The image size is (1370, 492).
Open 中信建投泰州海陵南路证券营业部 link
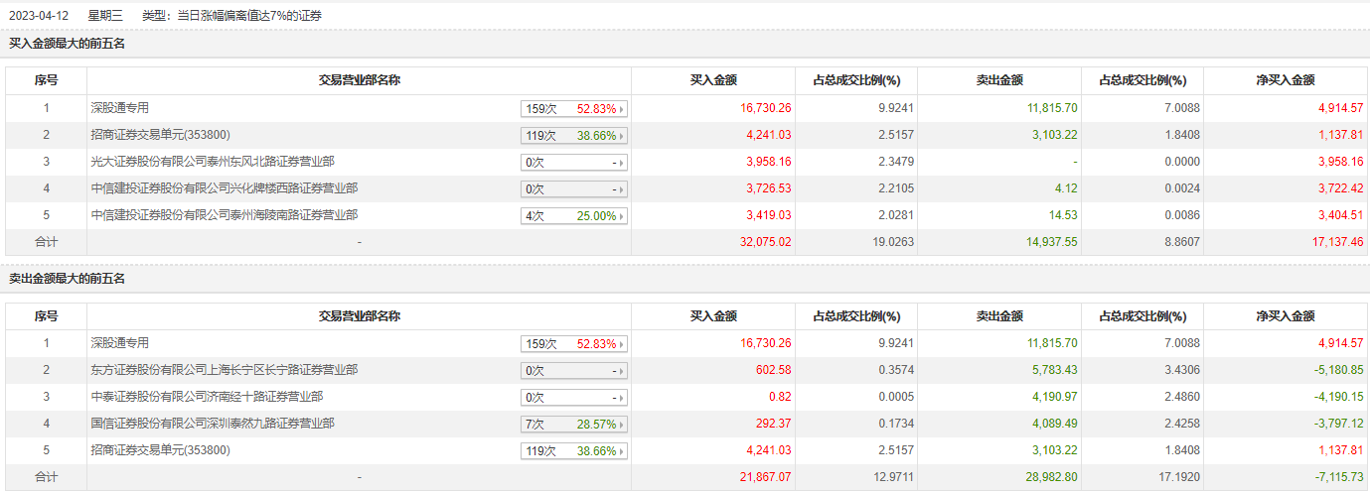[x=225, y=215]
